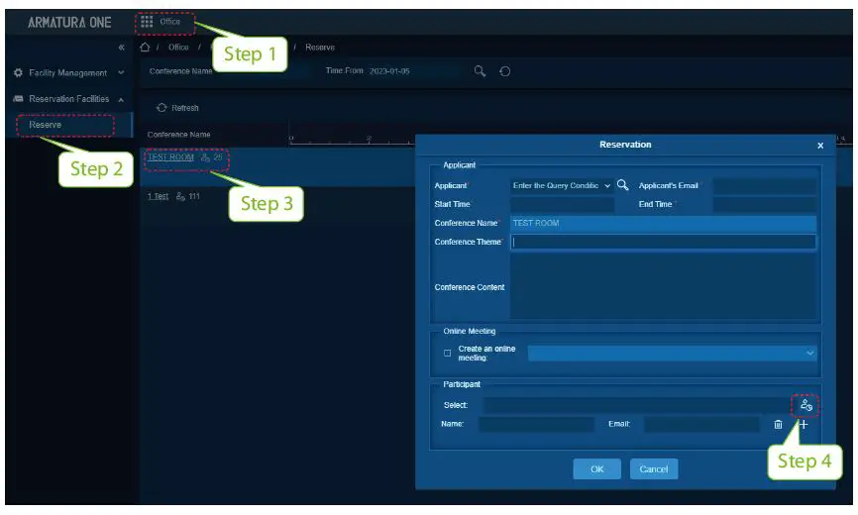Image resolution: width=858 pixels, height=515 pixels.
Task: Open the online meeting dropdown
Action: 672,354
